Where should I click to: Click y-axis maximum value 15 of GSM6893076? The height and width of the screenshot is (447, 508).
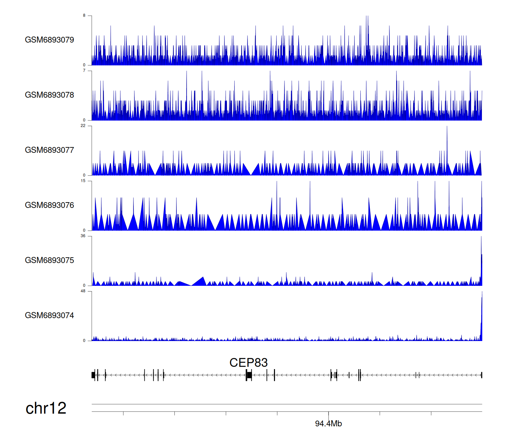(x=83, y=181)
